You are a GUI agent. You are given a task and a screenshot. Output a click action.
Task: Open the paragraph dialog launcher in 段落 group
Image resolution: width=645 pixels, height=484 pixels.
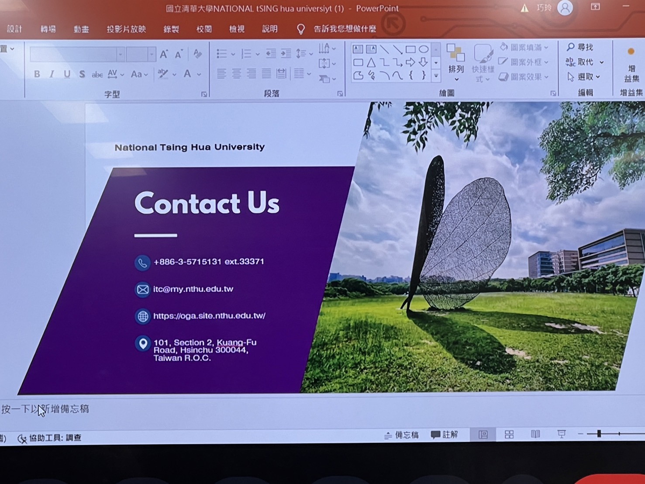[340, 93]
